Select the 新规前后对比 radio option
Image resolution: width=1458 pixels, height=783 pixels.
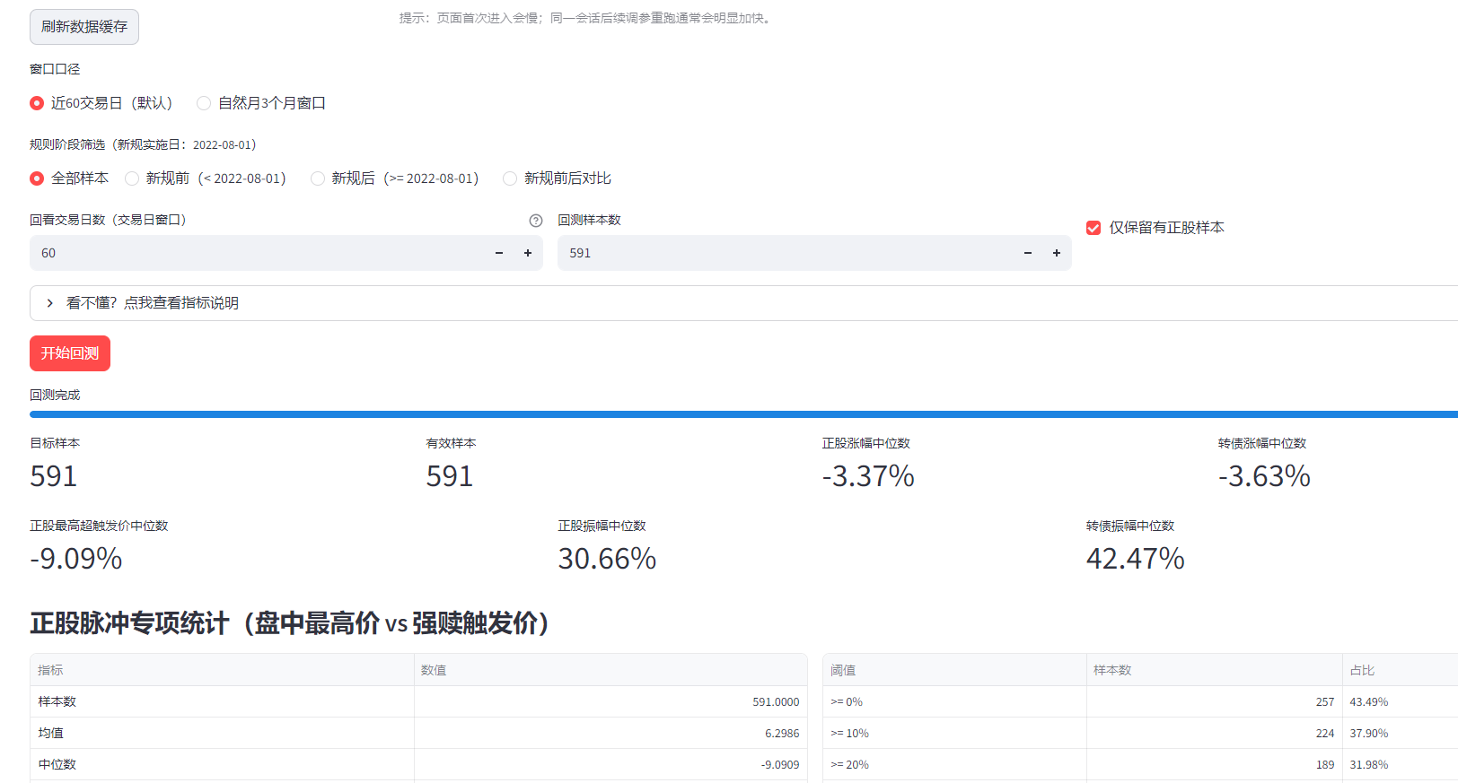point(510,178)
